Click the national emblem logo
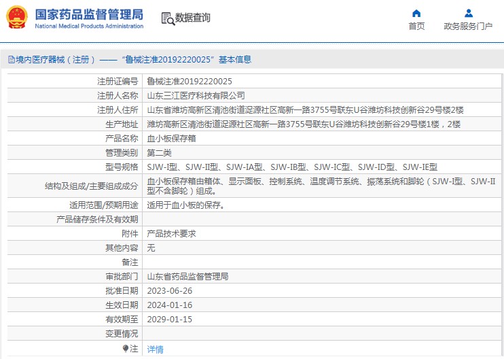This screenshot has width=504, height=359. (17, 18)
